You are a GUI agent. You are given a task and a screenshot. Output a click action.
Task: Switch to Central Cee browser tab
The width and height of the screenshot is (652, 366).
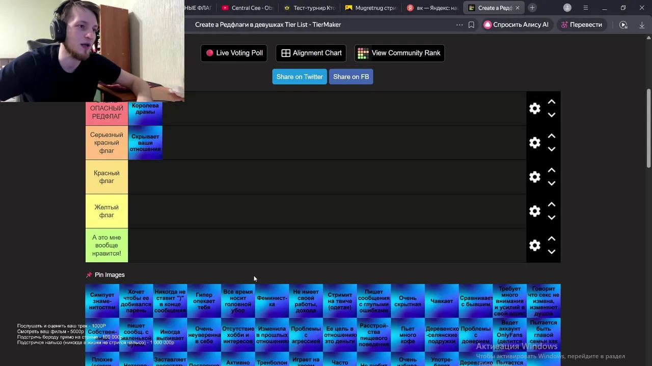pyautogui.click(x=248, y=8)
